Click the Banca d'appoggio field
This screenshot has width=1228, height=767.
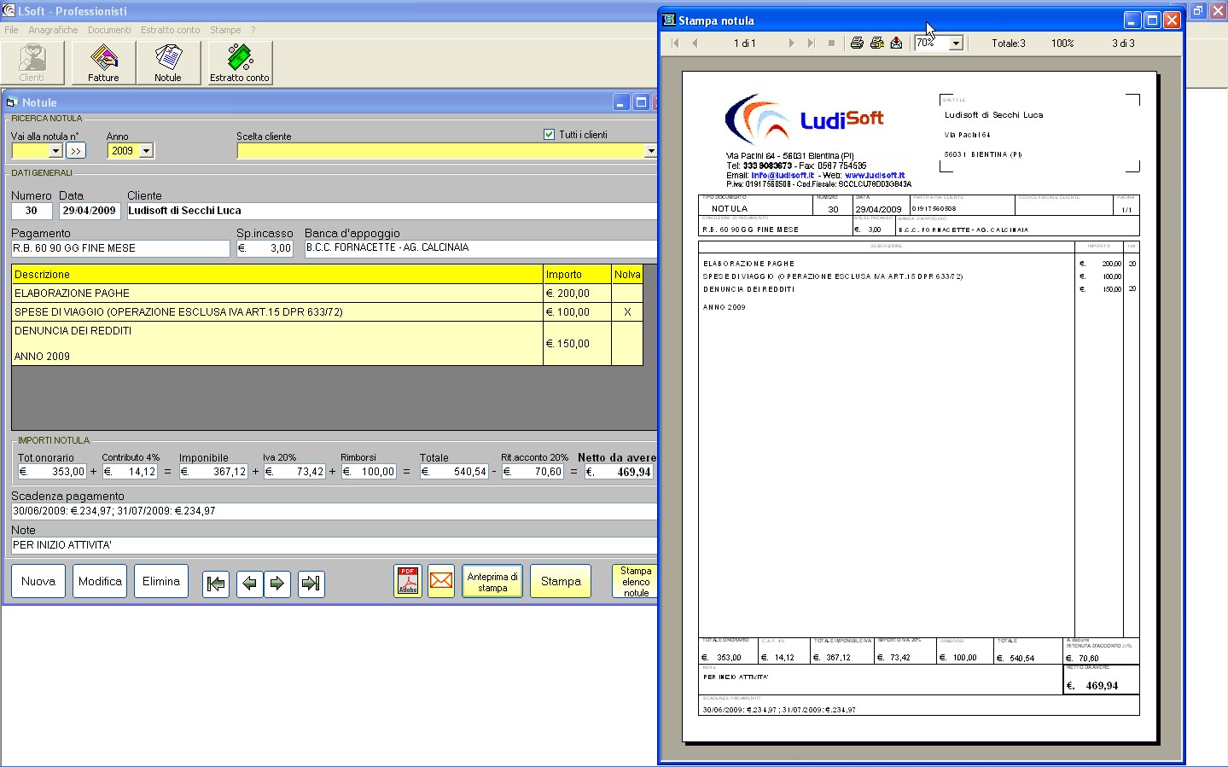(x=481, y=248)
